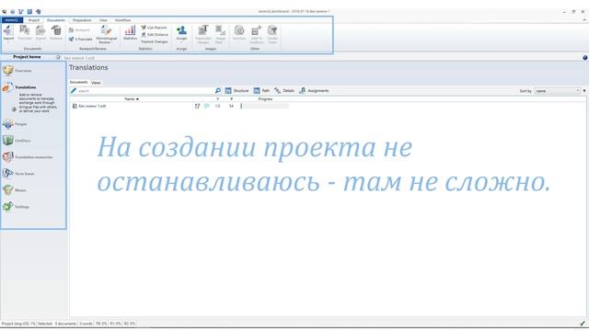The width and height of the screenshot is (589, 331).
Task: Click the Reimport ribbon item
Action: (x=79, y=30)
